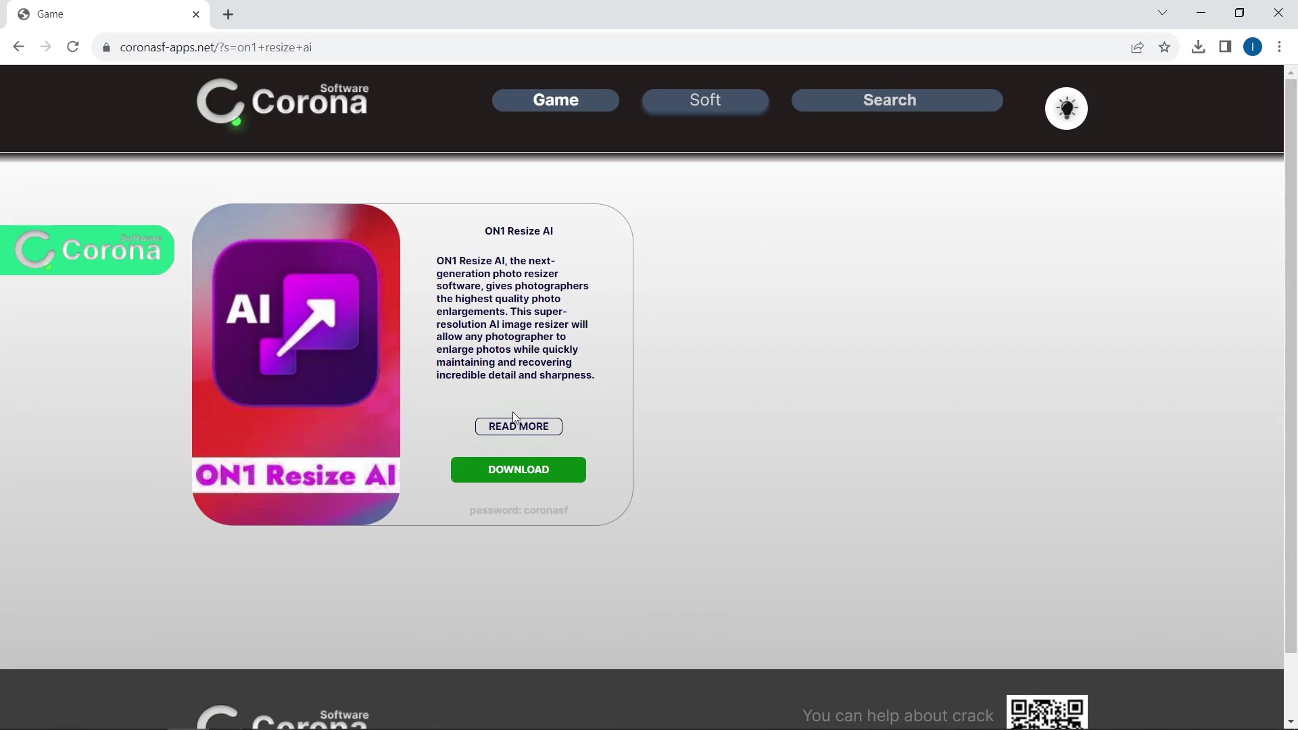
Task: Click the ON1 Resize AI title
Action: (x=519, y=231)
